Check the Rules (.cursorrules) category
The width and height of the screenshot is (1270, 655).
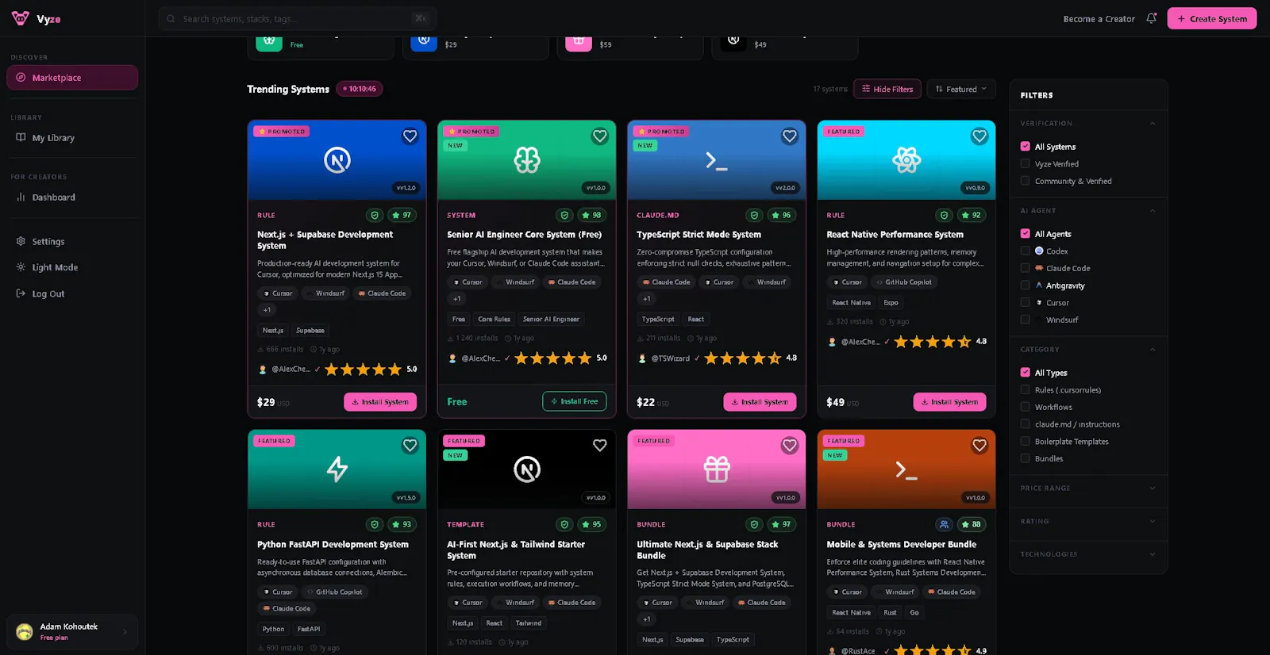(1026, 389)
